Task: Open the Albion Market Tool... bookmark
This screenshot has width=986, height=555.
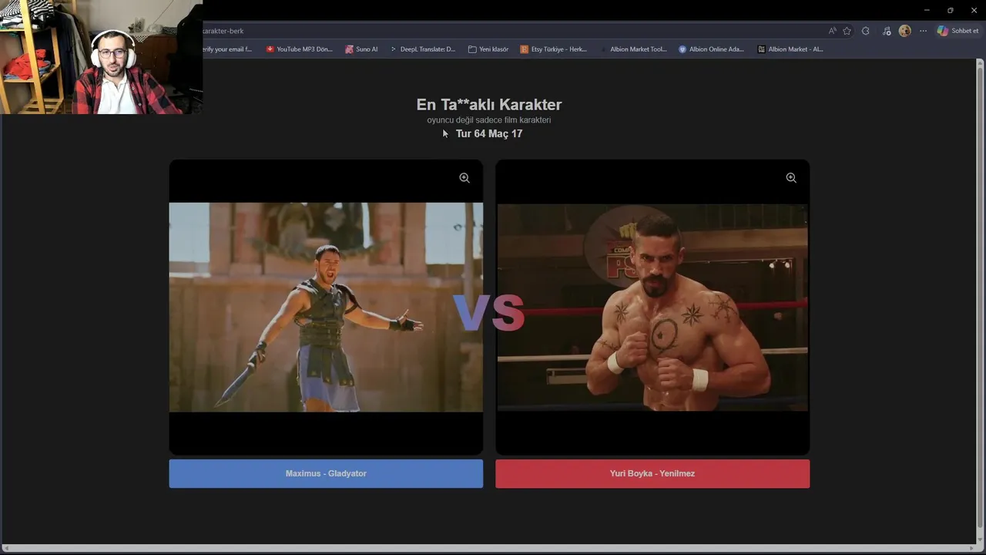Action: (x=632, y=49)
